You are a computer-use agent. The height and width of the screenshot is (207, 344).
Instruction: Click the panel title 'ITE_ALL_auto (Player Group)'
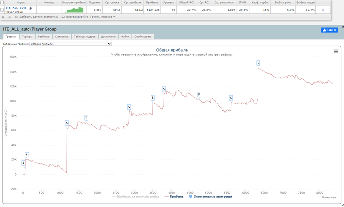30,29
